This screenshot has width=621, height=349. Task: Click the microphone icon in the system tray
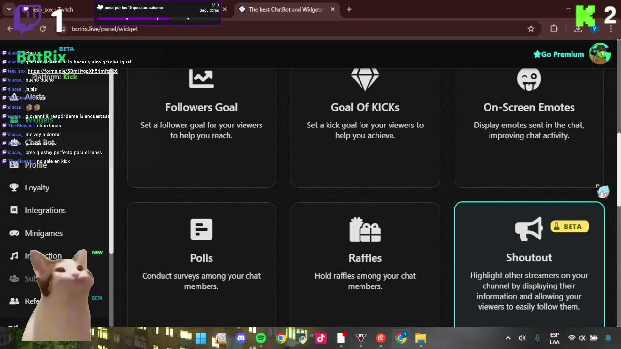pyautogui.click(x=537, y=338)
